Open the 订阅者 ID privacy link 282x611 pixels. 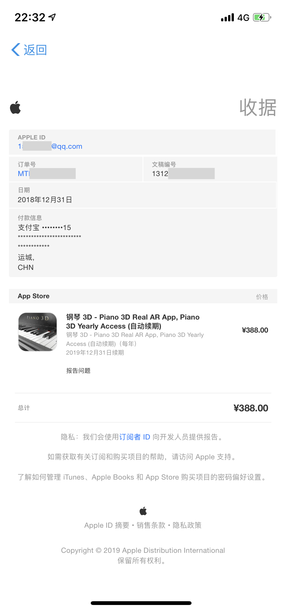[134, 437]
